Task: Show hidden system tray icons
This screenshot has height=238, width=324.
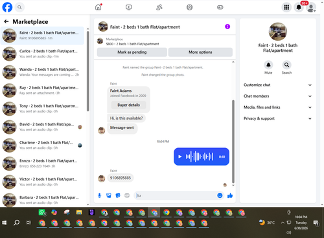Action: 283,222
